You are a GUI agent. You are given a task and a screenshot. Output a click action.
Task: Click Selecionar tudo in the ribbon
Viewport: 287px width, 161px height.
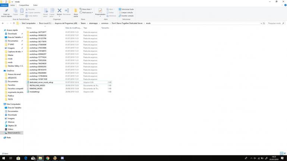coord(126,9)
